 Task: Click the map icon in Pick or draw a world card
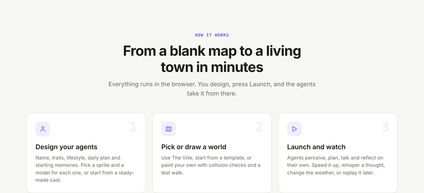coord(169,129)
